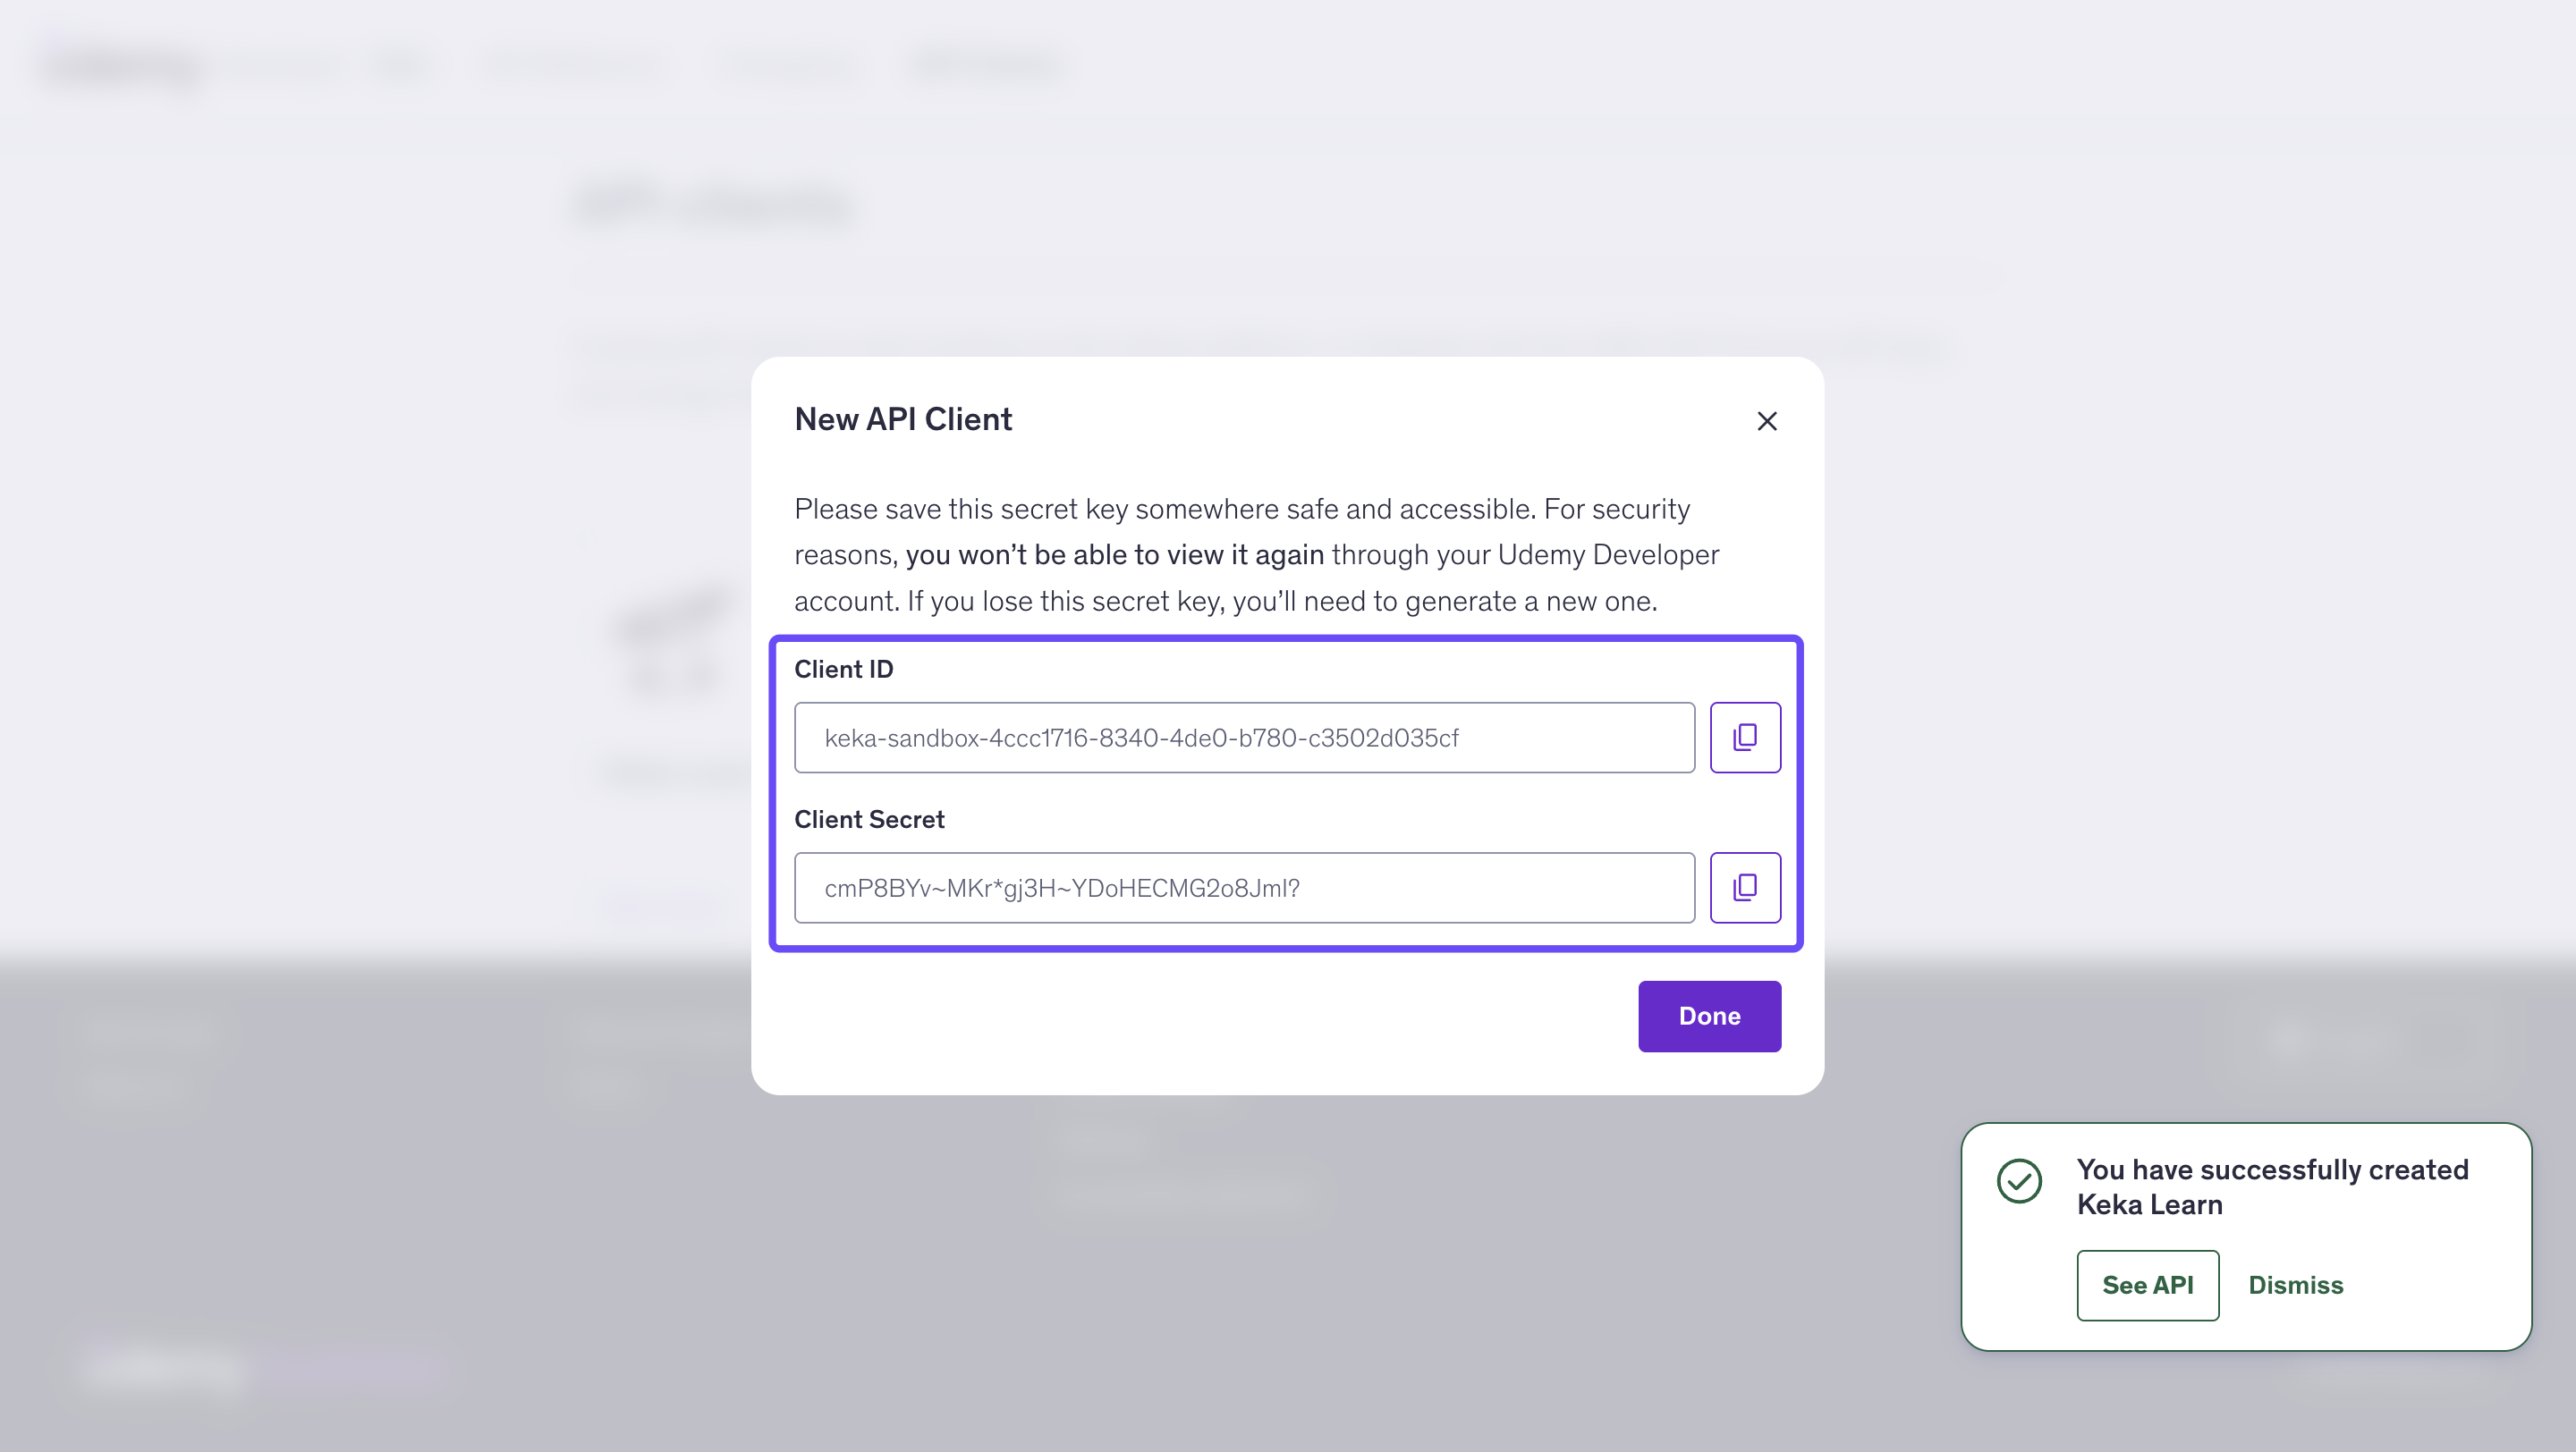
Task: Click the "successfully created Keka Learn" message
Action: tap(2272, 1187)
